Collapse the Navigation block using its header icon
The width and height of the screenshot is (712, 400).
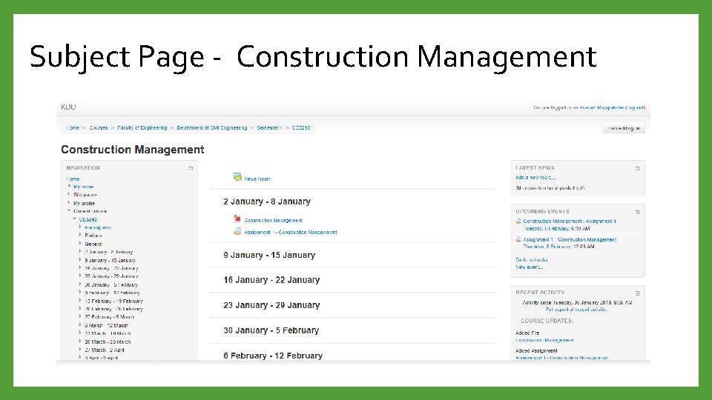tap(191, 168)
